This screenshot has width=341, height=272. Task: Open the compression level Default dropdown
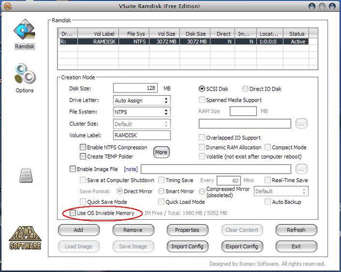click(281, 191)
